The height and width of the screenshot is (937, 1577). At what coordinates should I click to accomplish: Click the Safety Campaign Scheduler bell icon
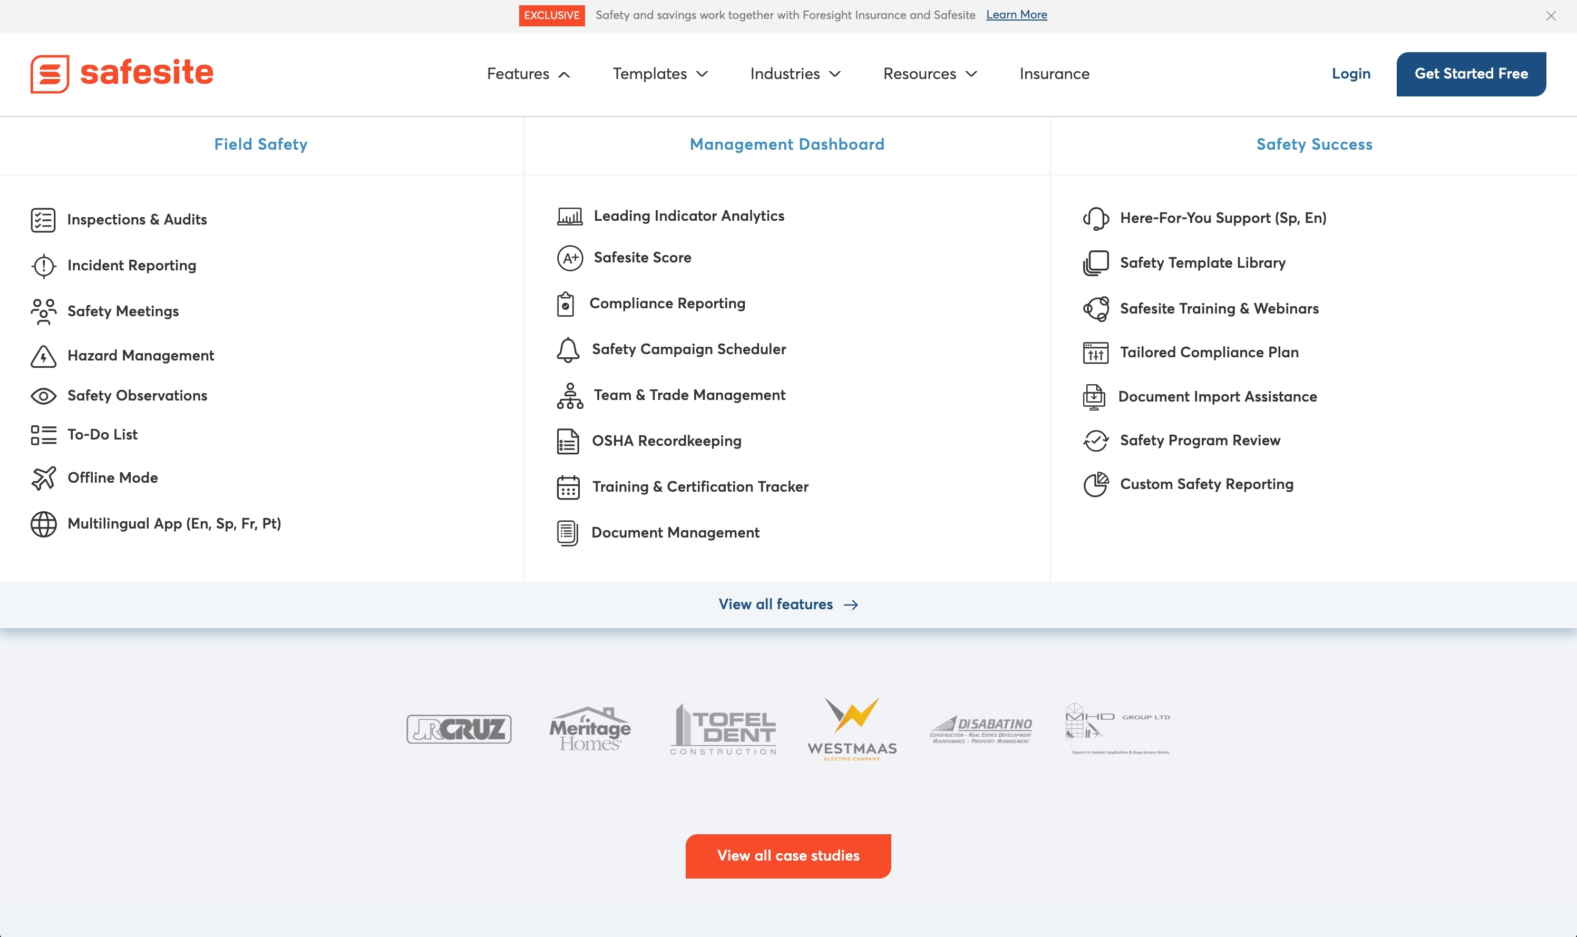(568, 349)
